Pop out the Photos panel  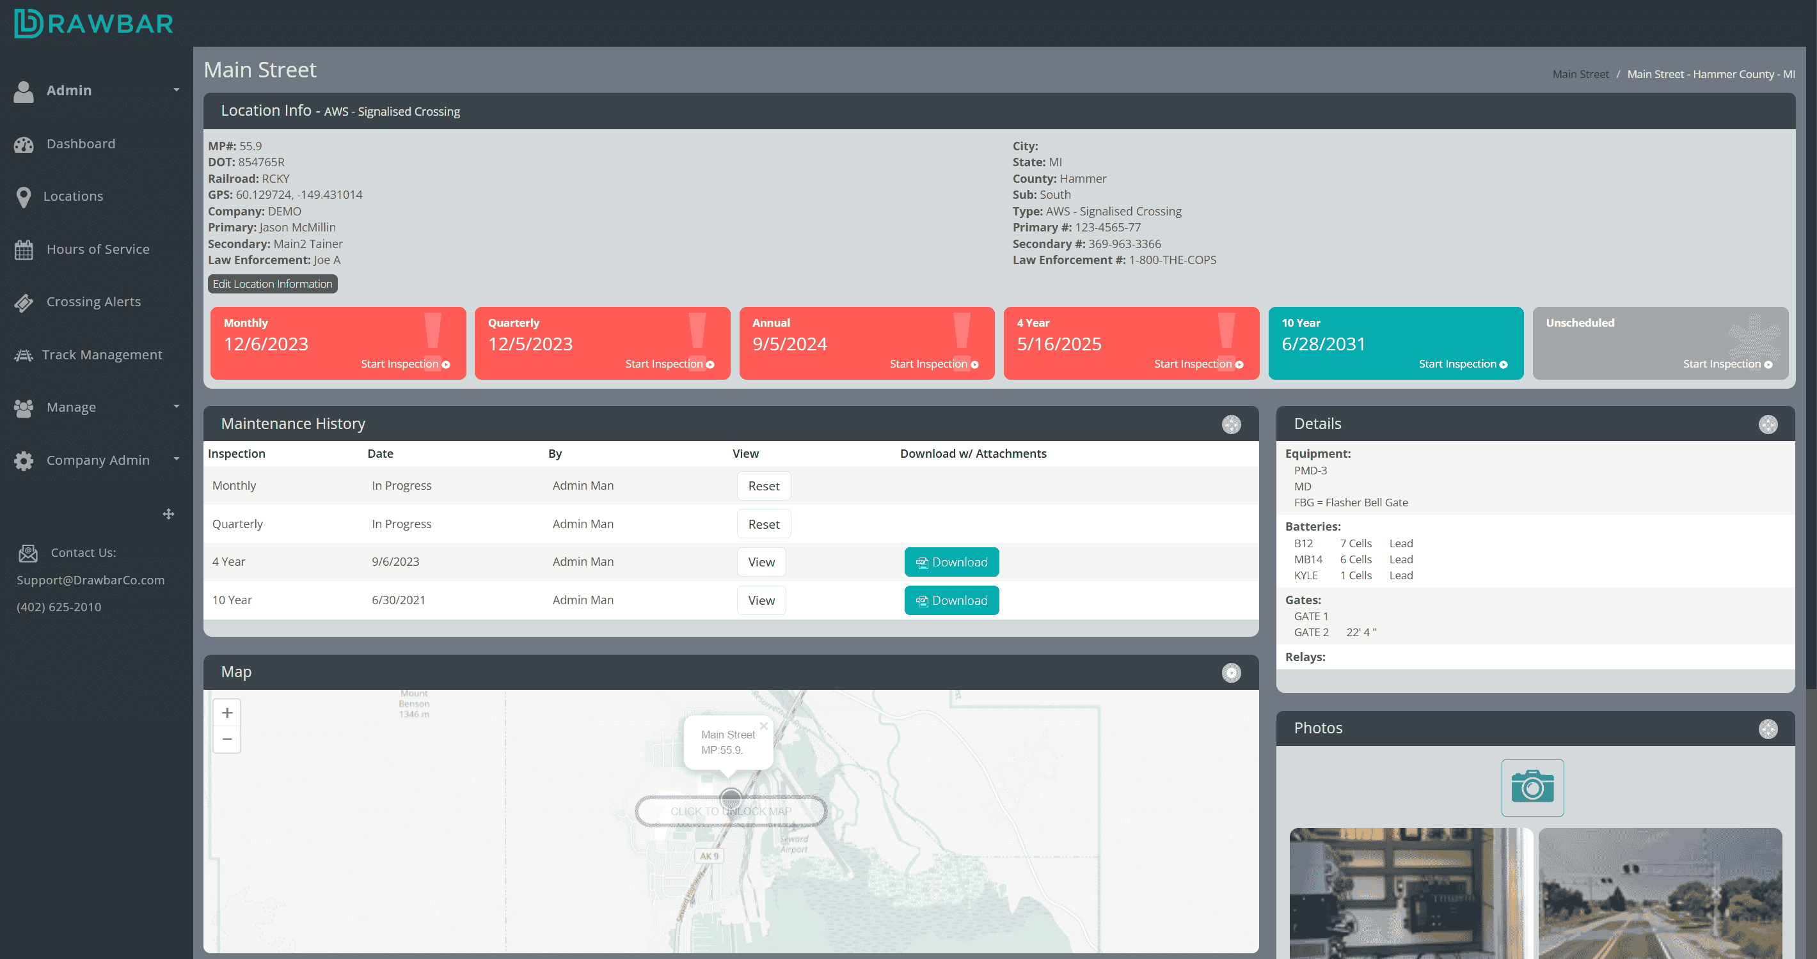pos(1768,729)
